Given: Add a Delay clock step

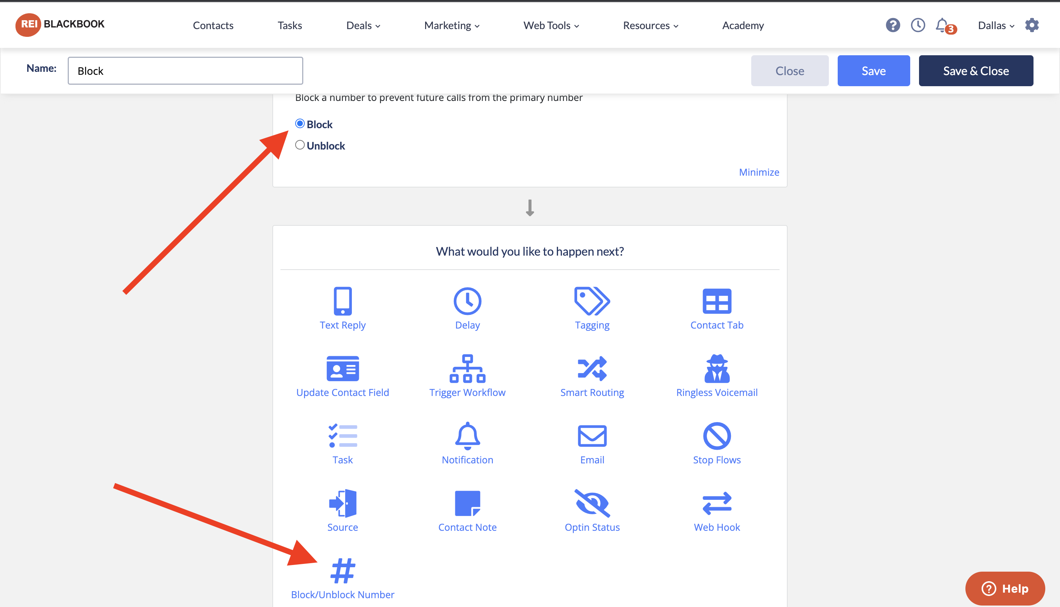Looking at the screenshot, I should pyautogui.click(x=467, y=301).
